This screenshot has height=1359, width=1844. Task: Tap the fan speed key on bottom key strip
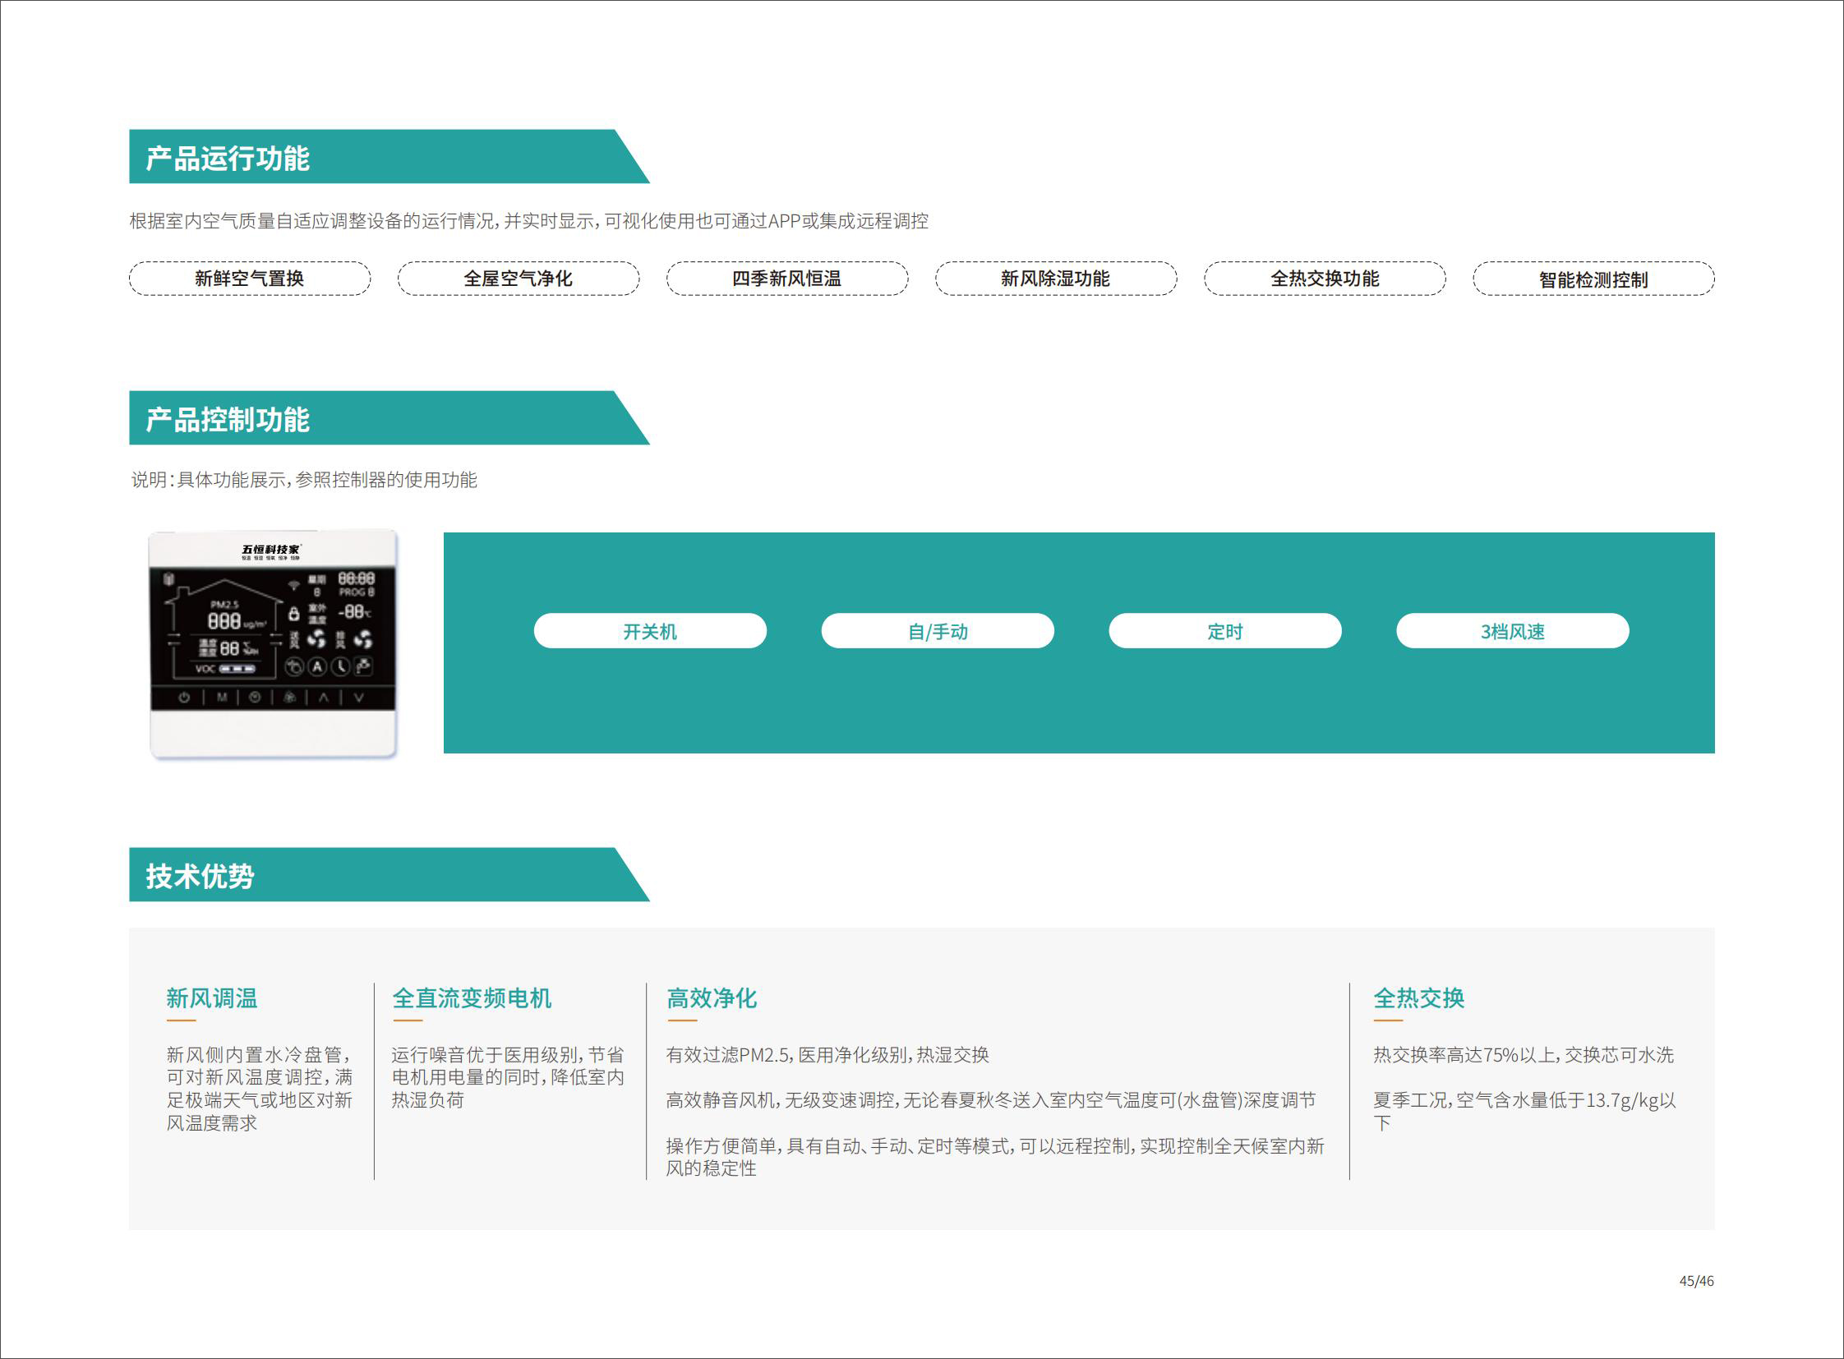click(289, 698)
